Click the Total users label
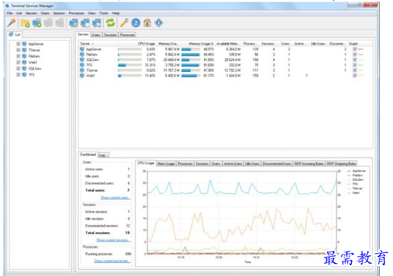The image size is (393, 276). (x=95, y=190)
